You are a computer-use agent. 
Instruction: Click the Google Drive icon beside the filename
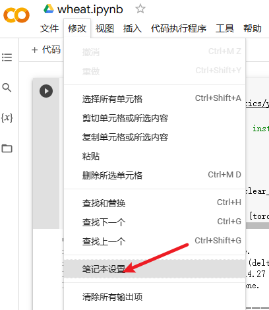(49, 9)
